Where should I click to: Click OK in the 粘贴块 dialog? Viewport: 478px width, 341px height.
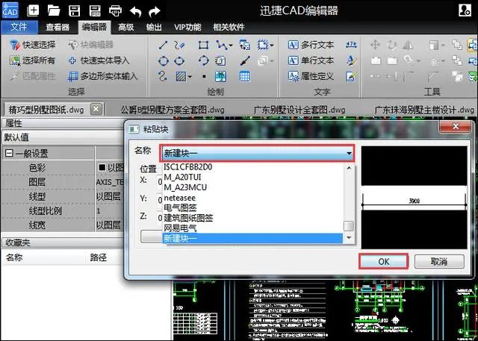[383, 262]
